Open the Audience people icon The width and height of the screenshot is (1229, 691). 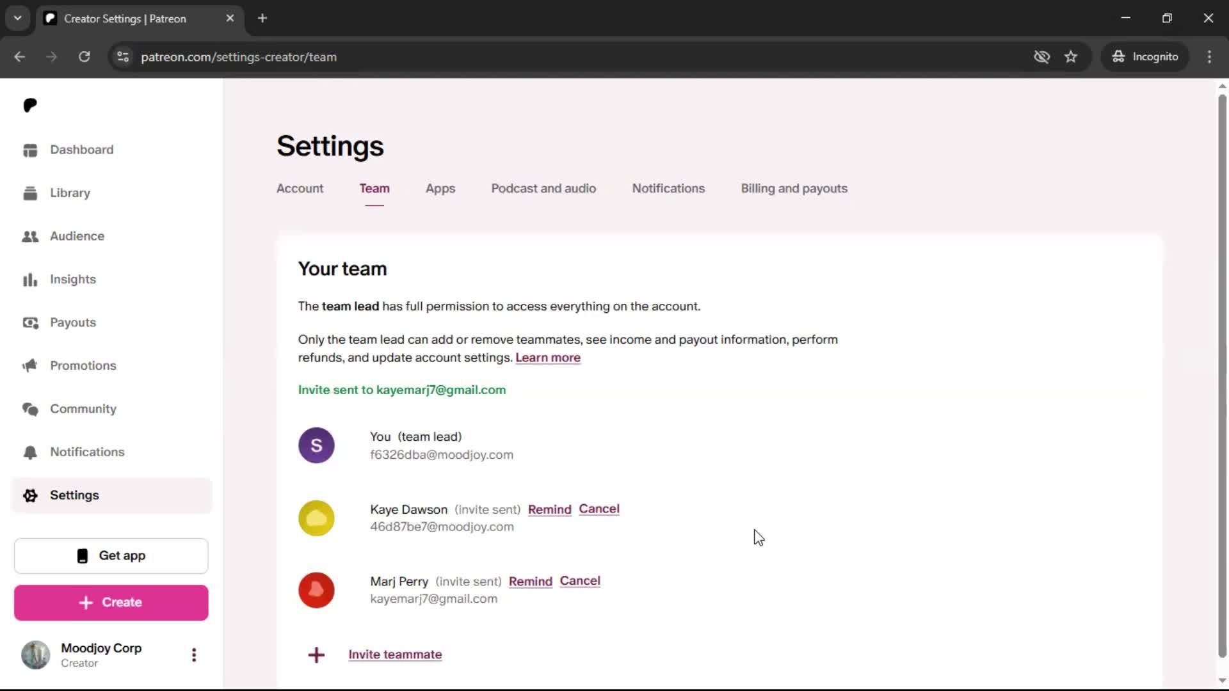pos(30,236)
